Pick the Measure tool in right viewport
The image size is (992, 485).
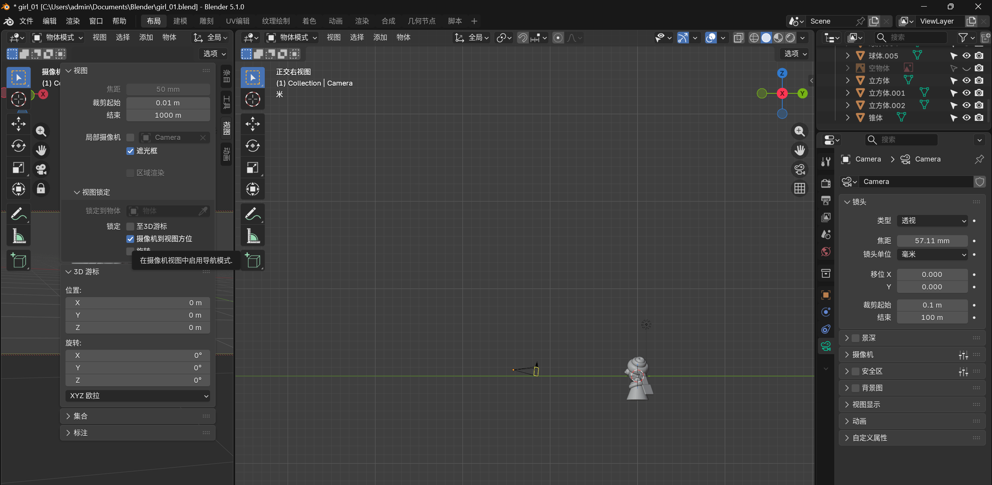pos(252,236)
